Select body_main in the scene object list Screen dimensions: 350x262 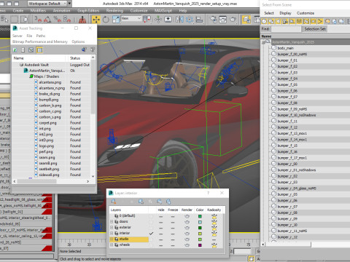point(285,48)
